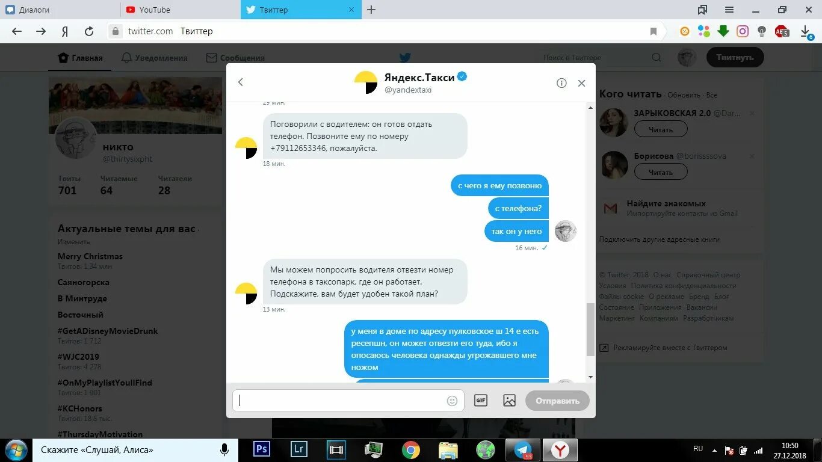Bookmark this page in address bar

pyautogui.click(x=654, y=31)
